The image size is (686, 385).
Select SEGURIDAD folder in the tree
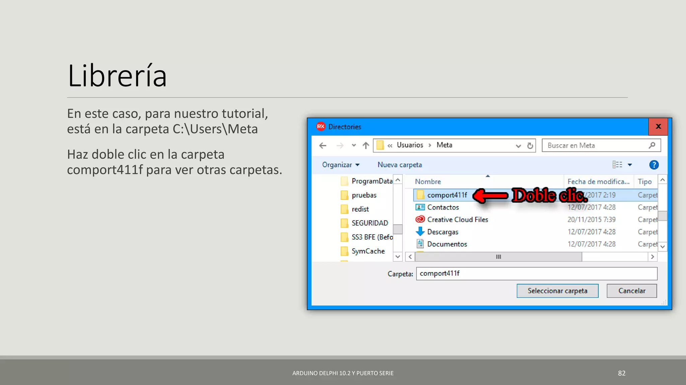[364, 223]
